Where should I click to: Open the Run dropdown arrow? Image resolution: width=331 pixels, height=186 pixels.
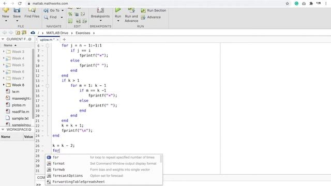click(x=118, y=21)
